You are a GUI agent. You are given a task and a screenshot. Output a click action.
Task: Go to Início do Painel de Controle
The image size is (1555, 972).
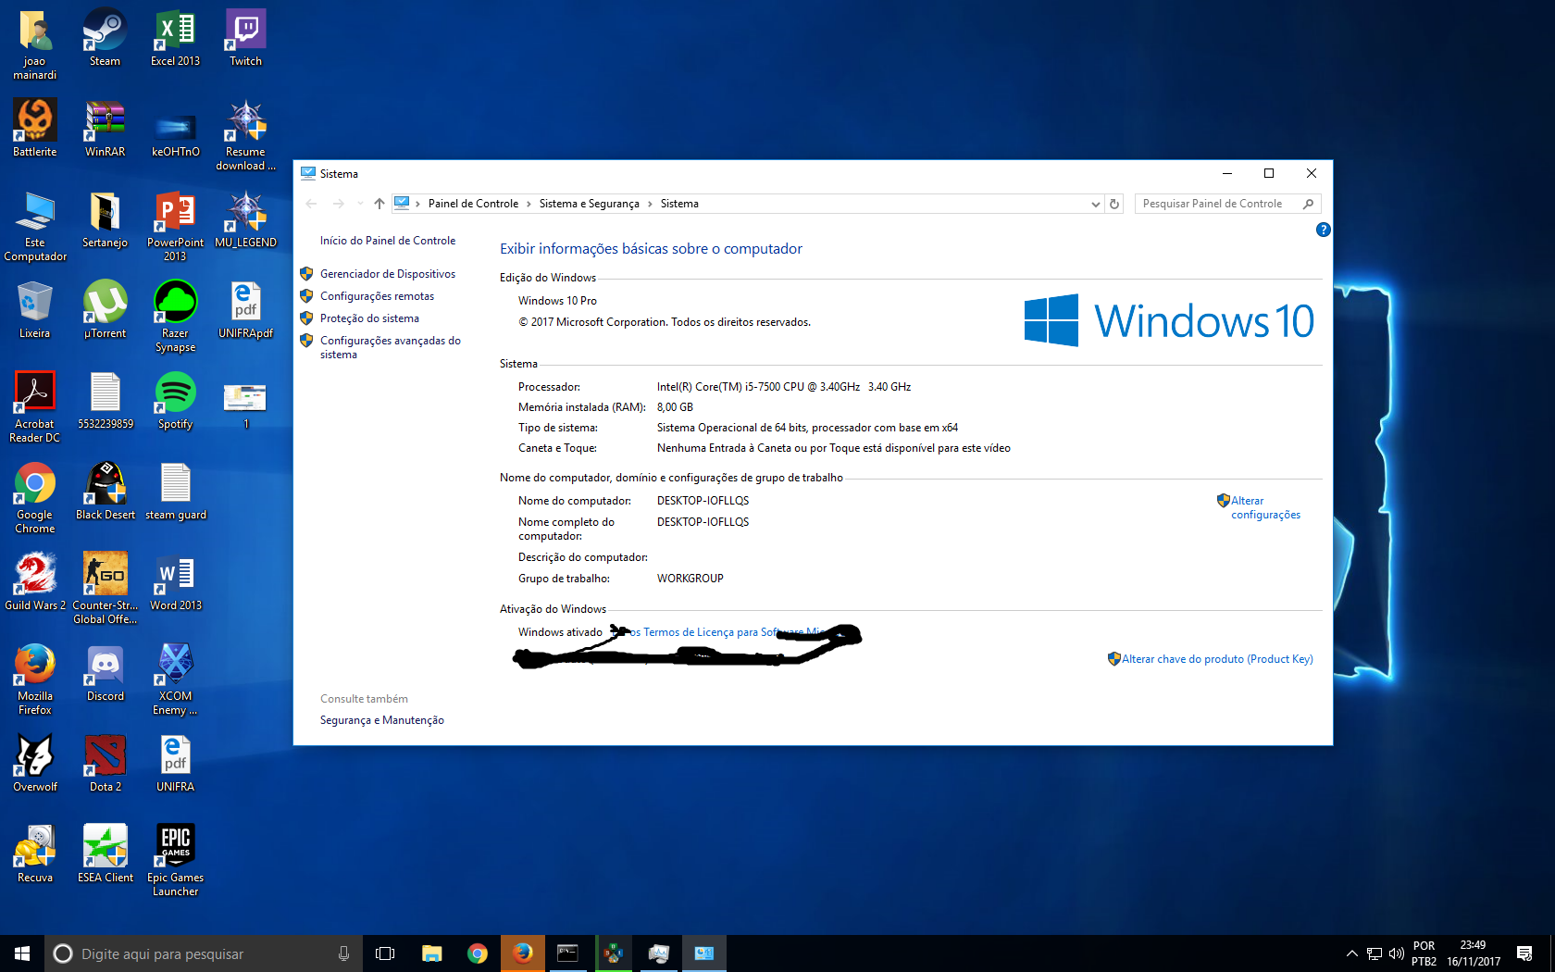point(388,241)
